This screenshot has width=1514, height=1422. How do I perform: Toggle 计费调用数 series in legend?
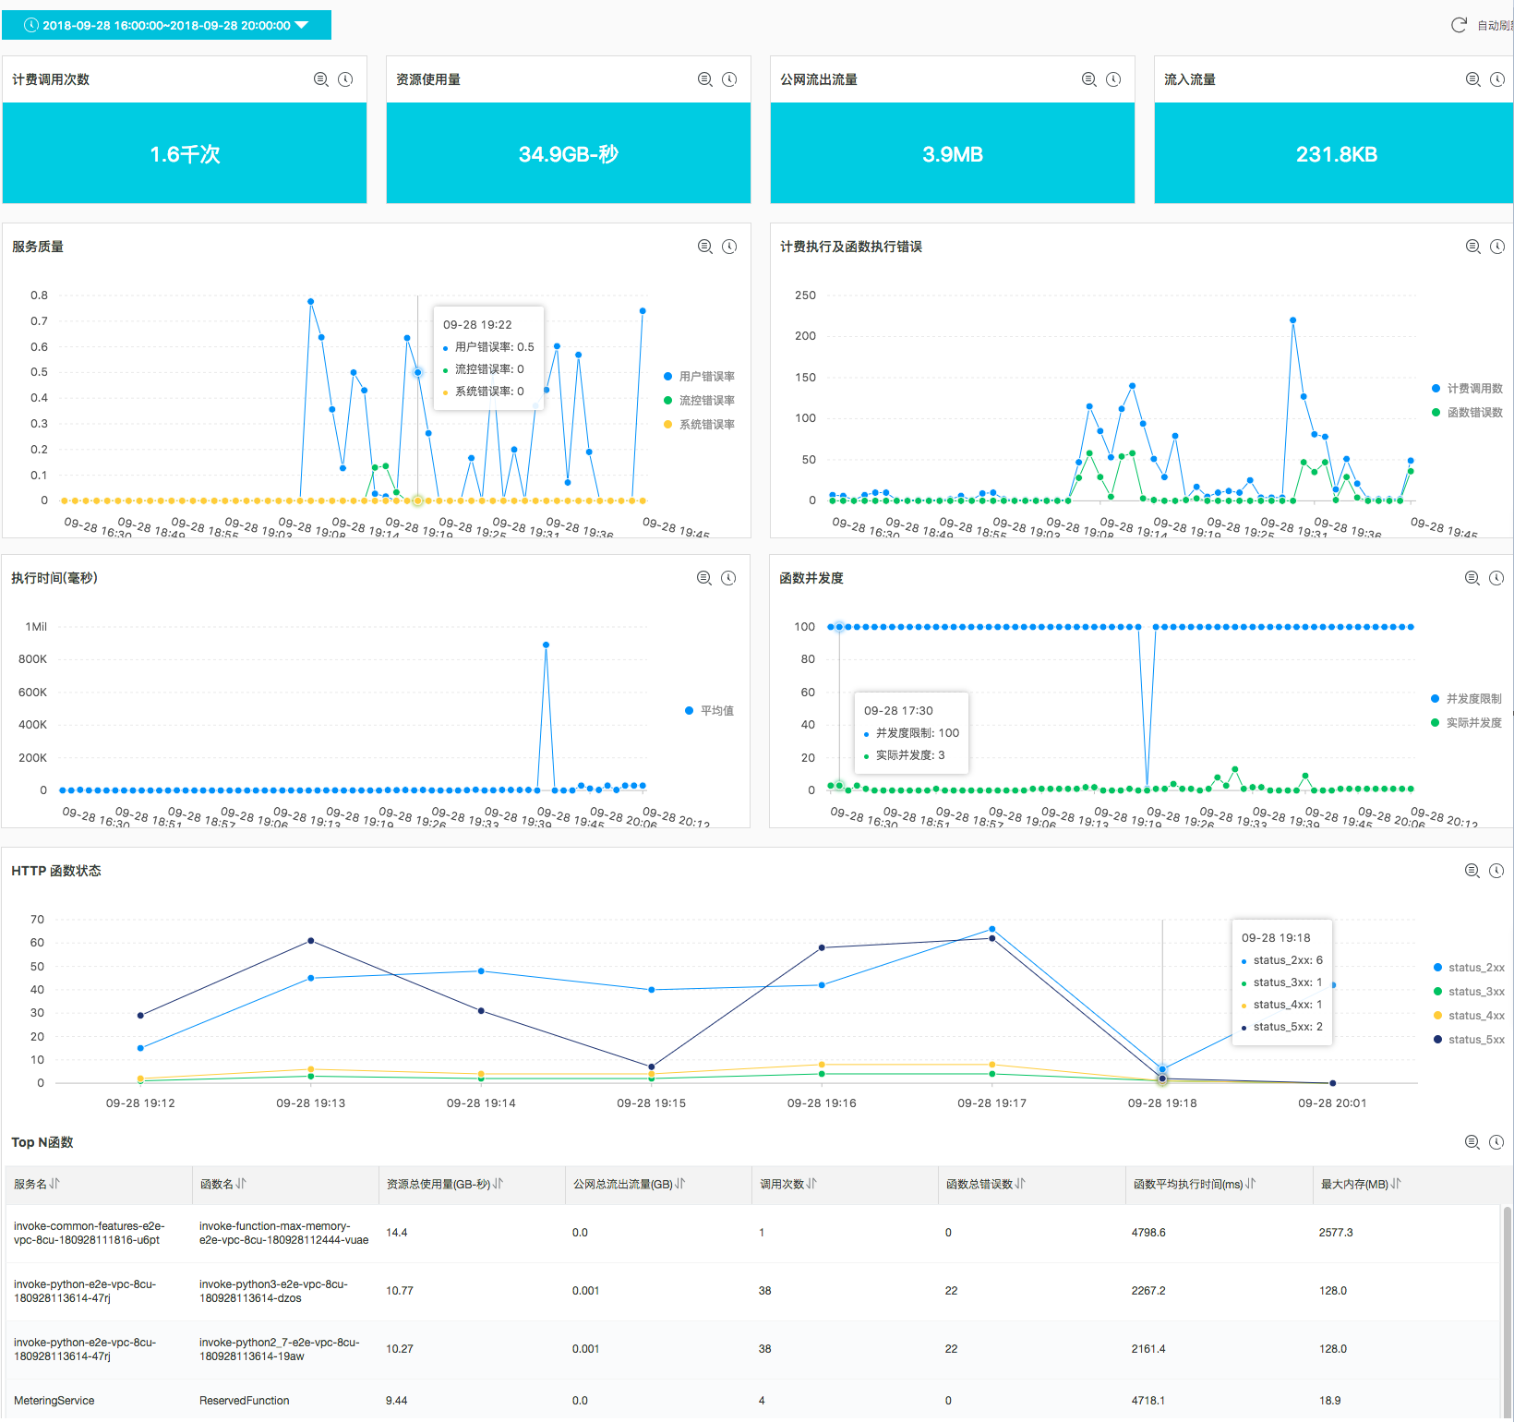click(1467, 389)
